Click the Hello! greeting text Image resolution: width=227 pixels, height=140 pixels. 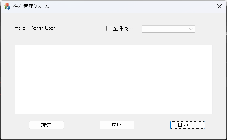[x=20, y=28]
